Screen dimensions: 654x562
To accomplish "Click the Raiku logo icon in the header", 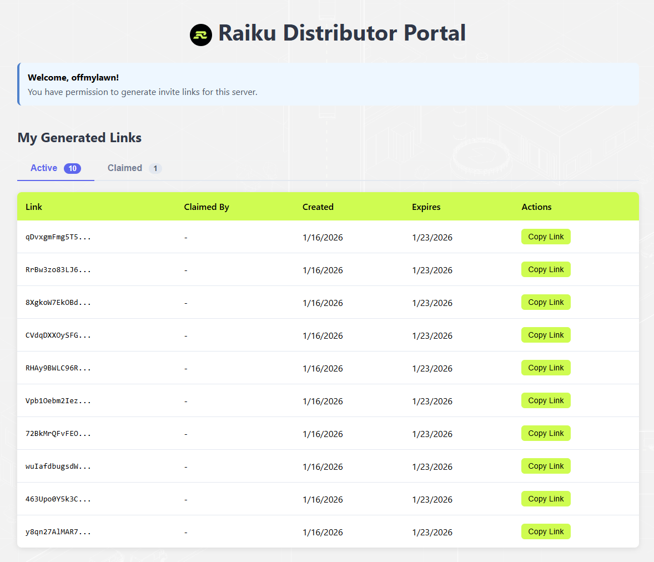I will tap(200, 34).
